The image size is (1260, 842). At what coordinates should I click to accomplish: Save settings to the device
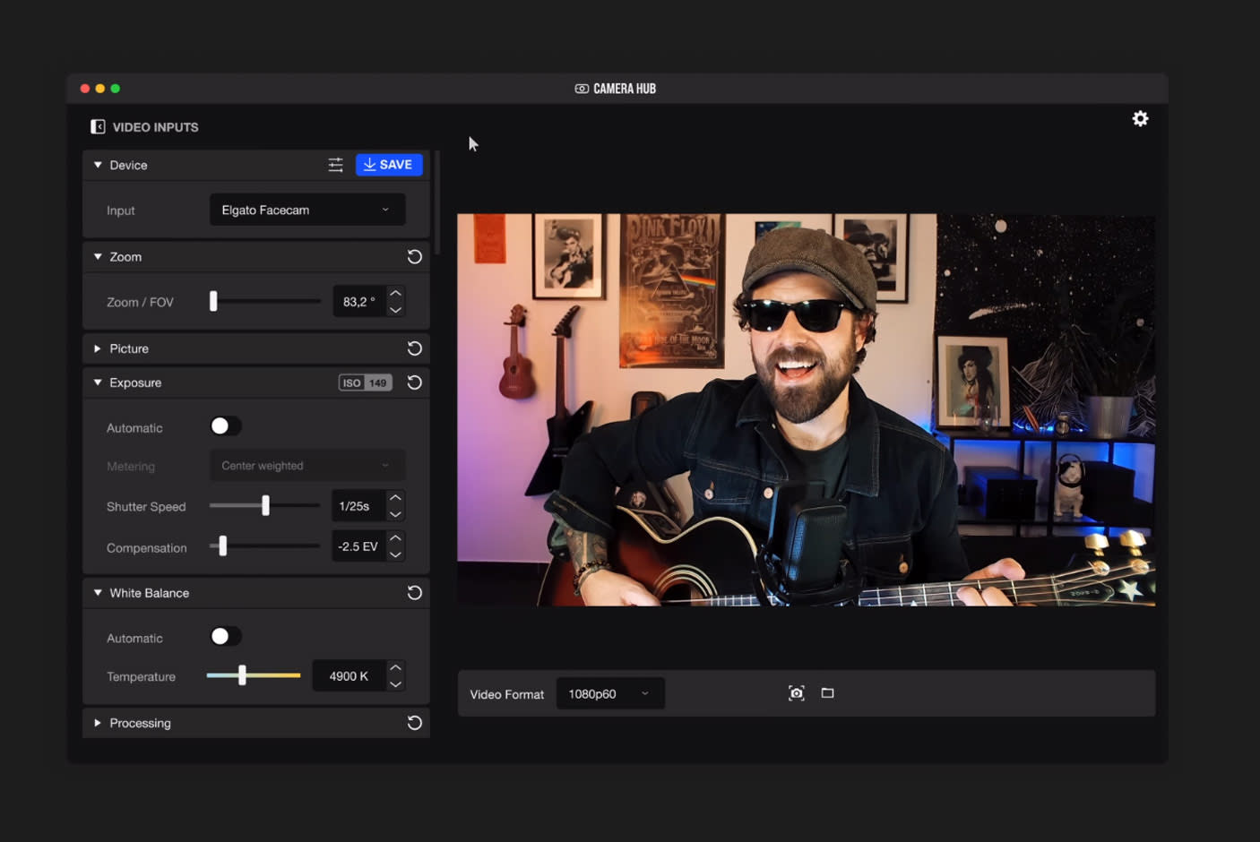click(389, 165)
